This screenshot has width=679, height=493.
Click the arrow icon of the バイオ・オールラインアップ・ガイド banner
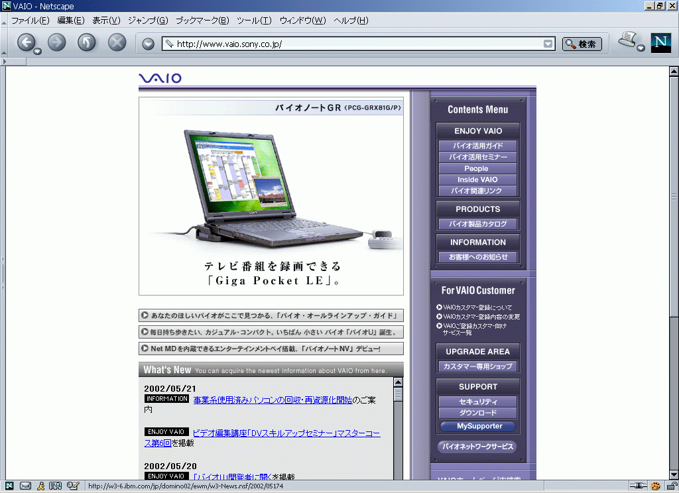click(145, 315)
